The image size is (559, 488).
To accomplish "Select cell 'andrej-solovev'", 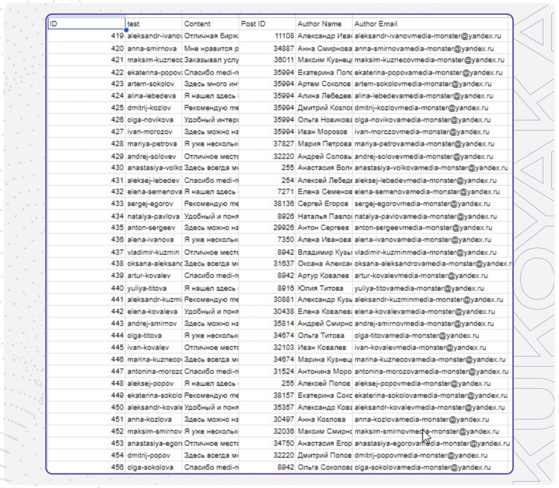I will click(x=154, y=156).
